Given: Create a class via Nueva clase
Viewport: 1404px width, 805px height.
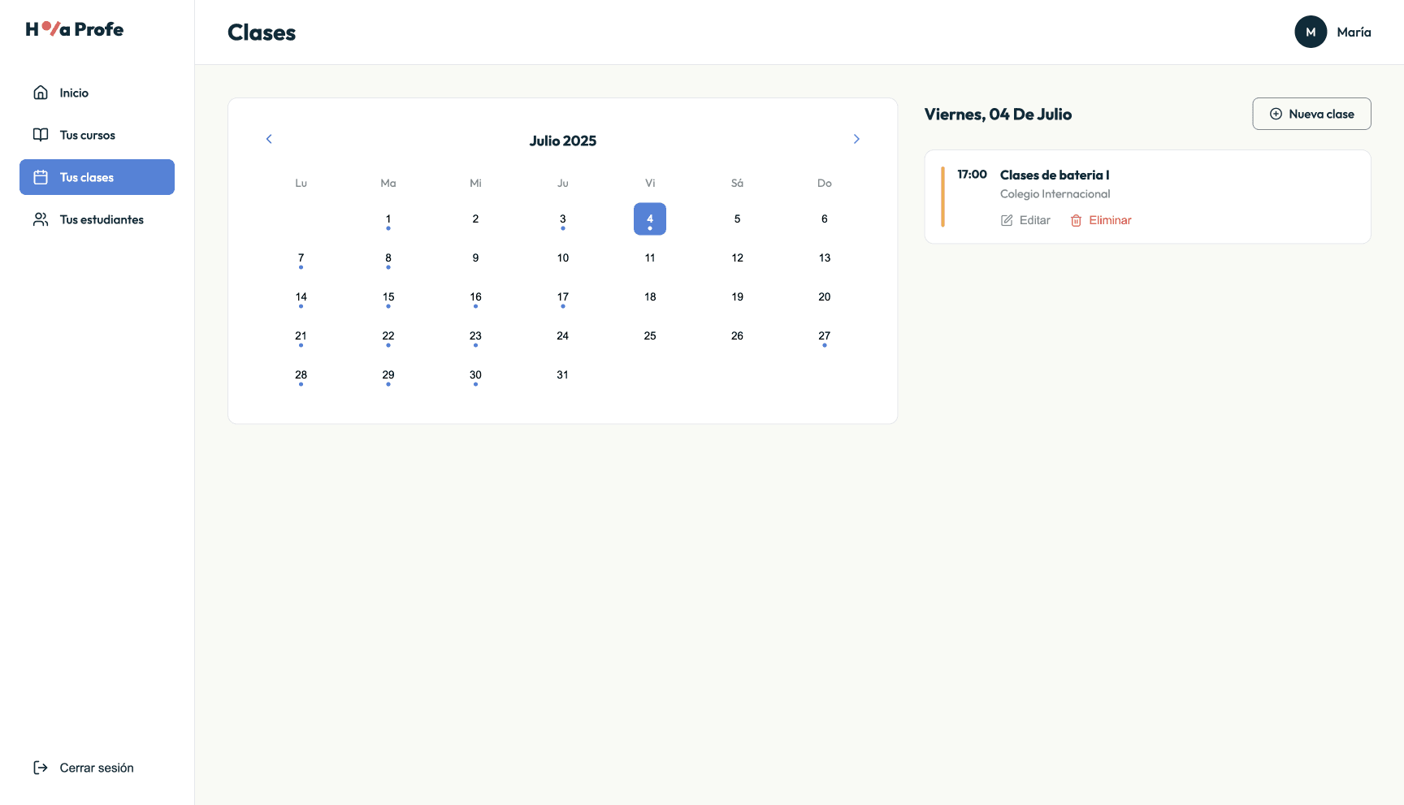Looking at the screenshot, I should tap(1311, 114).
